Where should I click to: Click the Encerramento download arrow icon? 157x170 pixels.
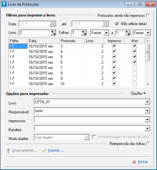tap(8, 151)
